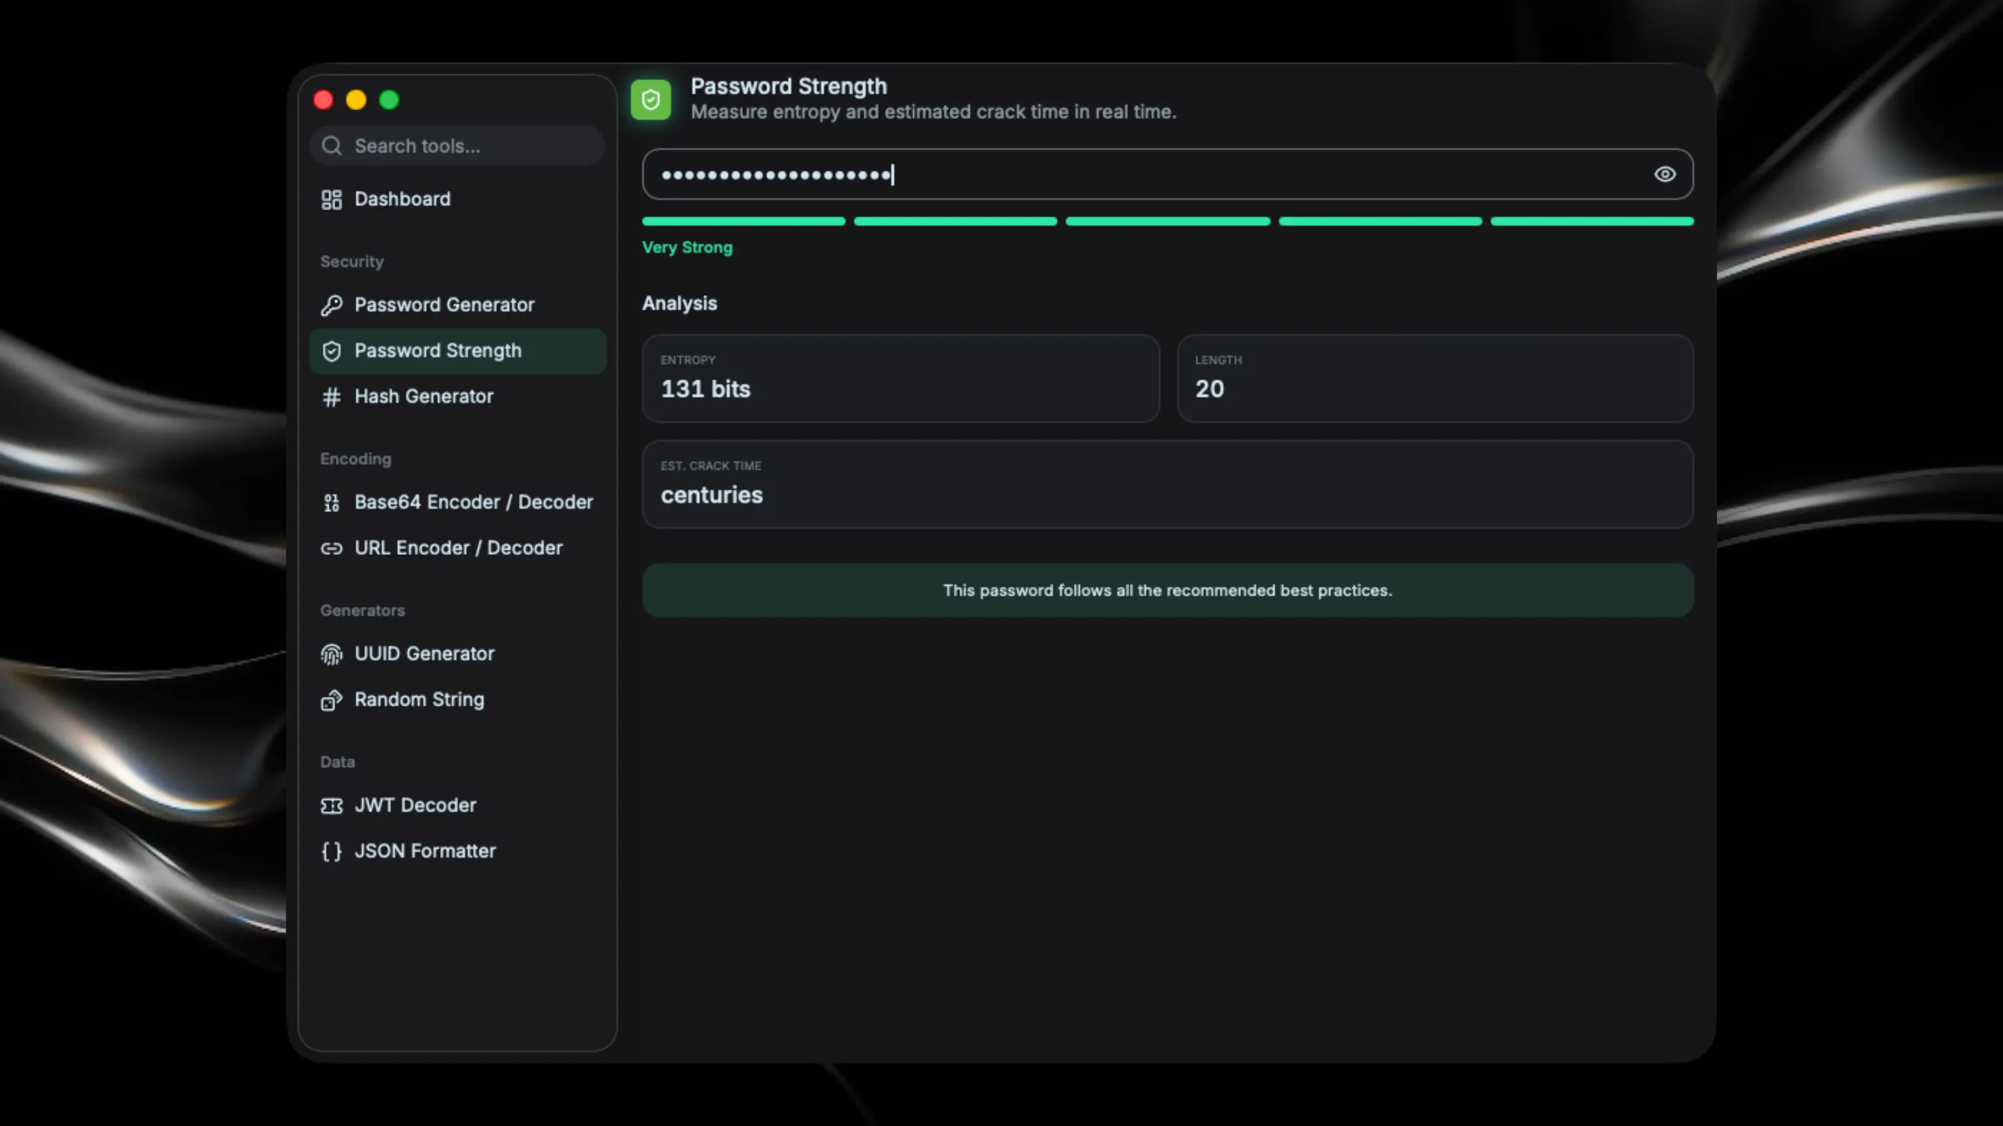Open URL Encoder / Decoder
This screenshot has height=1126, width=2003.
(x=457, y=549)
